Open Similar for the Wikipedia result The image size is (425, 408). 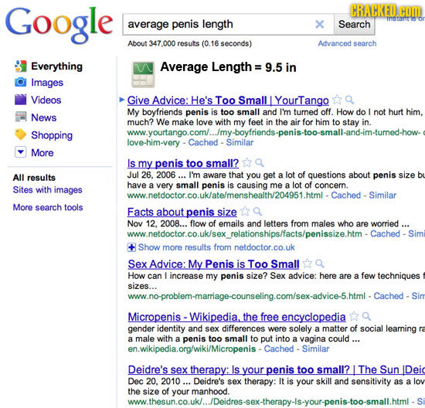[315, 348]
